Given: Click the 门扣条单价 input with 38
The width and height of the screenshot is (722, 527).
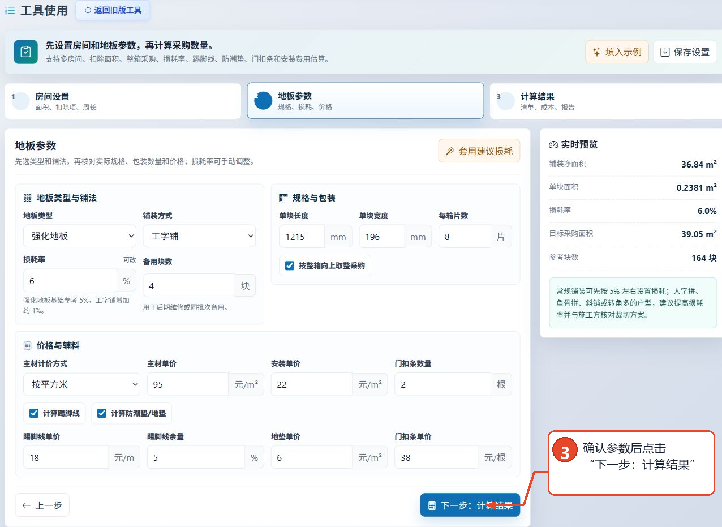Looking at the screenshot, I should [x=436, y=457].
